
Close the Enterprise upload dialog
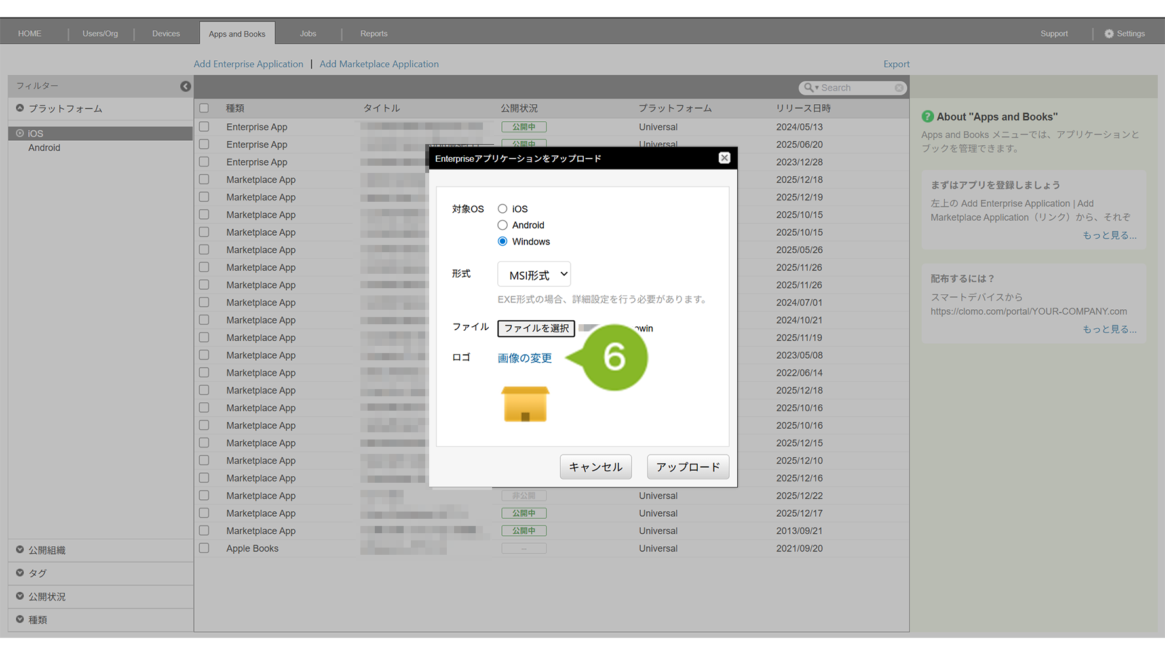[724, 158]
